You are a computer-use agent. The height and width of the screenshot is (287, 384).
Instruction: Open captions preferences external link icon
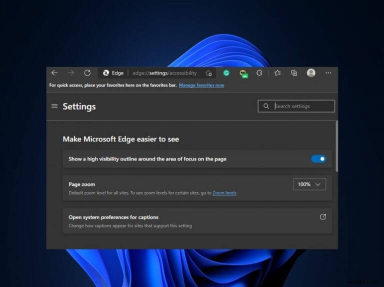[323, 216]
